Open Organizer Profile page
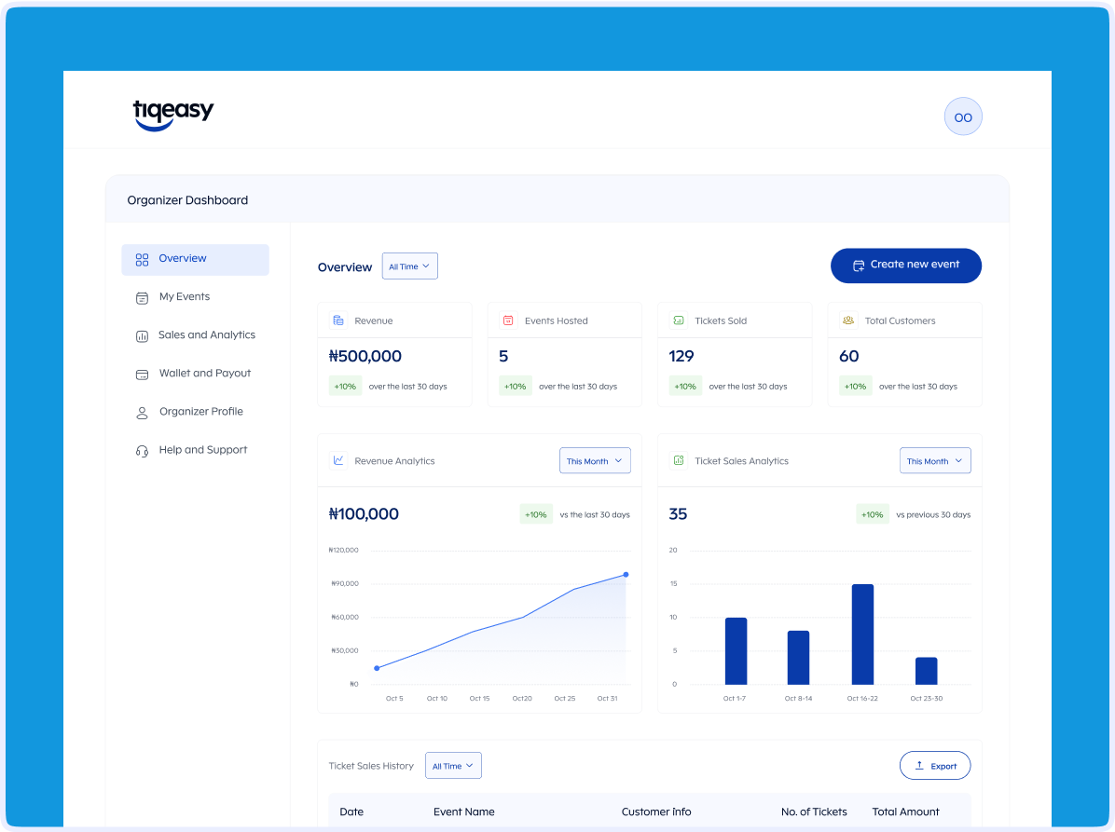The height and width of the screenshot is (832, 1115). 195,412
